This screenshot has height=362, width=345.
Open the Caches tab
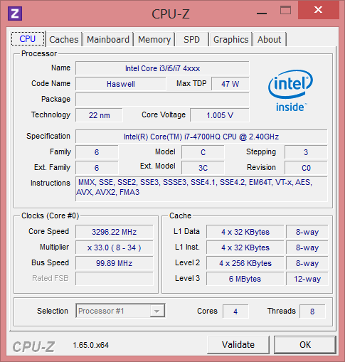(x=64, y=39)
